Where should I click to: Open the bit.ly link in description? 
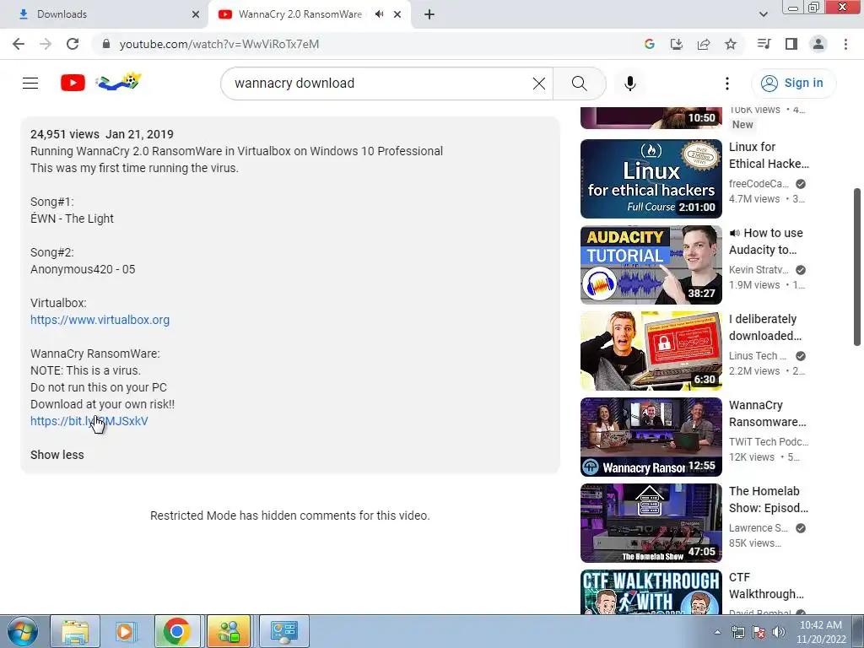click(x=89, y=421)
